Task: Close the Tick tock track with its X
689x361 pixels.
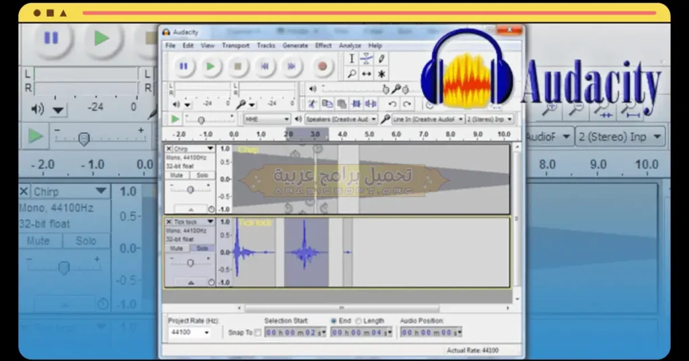Action: (x=169, y=222)
